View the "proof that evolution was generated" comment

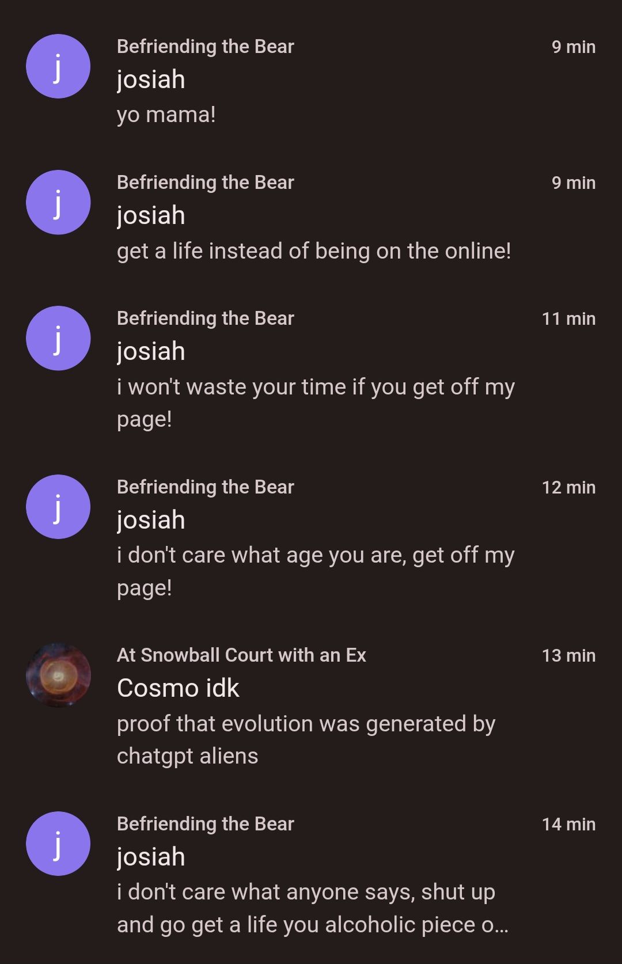coord(306,739)
